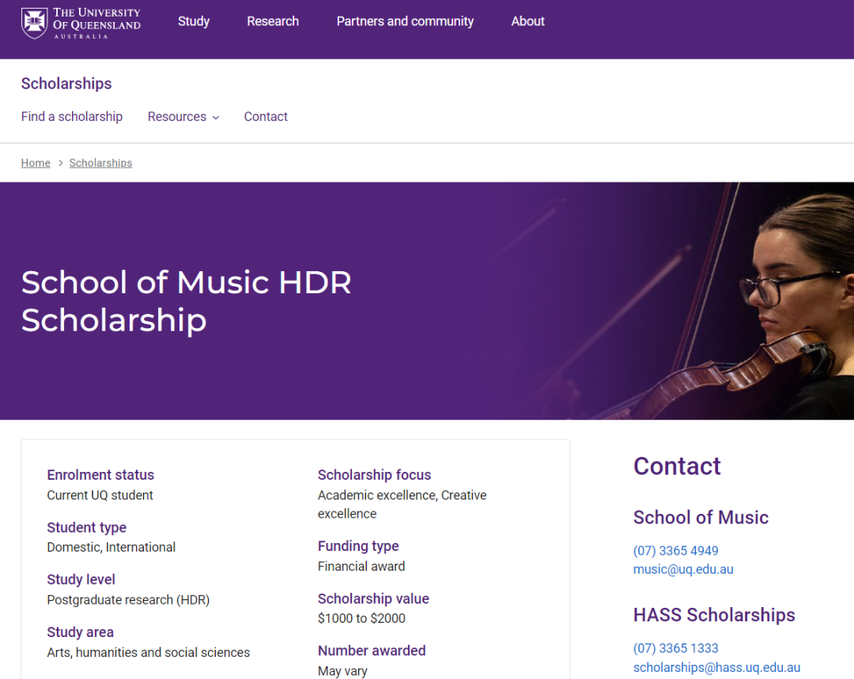This screenshot has height=679, width=854.
Task: Open the About menu in header
Action: pyautogui.click(x=527, y=21)
